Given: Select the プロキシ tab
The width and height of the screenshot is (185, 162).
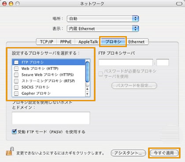Looking at the screenshot, I should pyautogui.click(x=113, y=42).
